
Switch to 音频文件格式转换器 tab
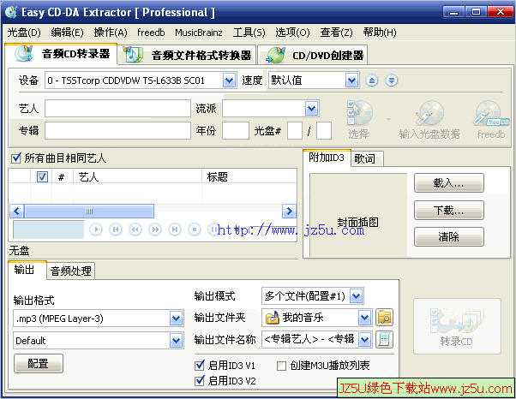click(x=187, y=55)
